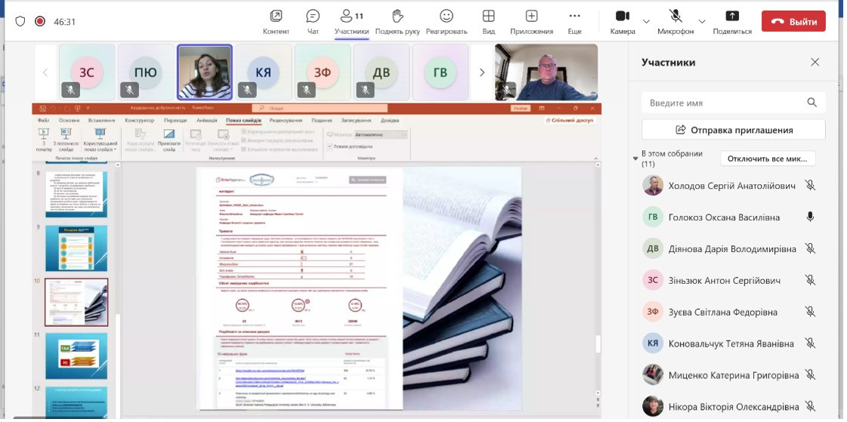Screen dimensions: 847x422
Task: Open camera options dropdown arrow
Action: click(x=646, y=22)
